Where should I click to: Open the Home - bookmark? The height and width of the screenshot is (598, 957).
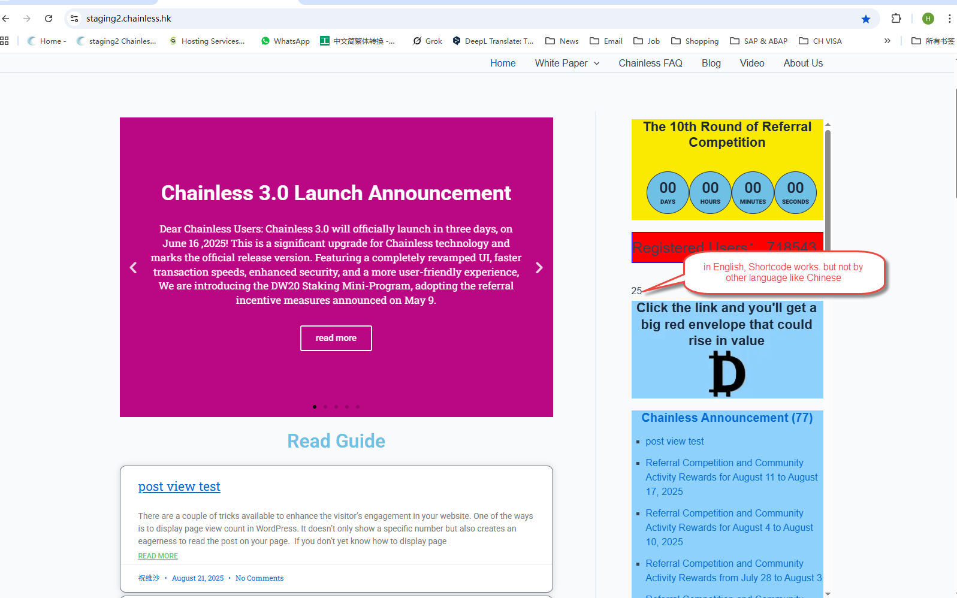tap(47, 41)
